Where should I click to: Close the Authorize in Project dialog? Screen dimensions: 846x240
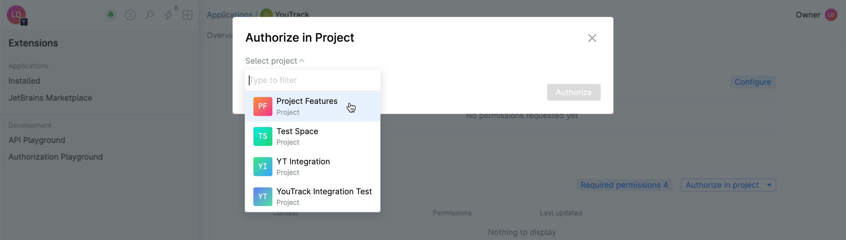(x=592, y=38)
